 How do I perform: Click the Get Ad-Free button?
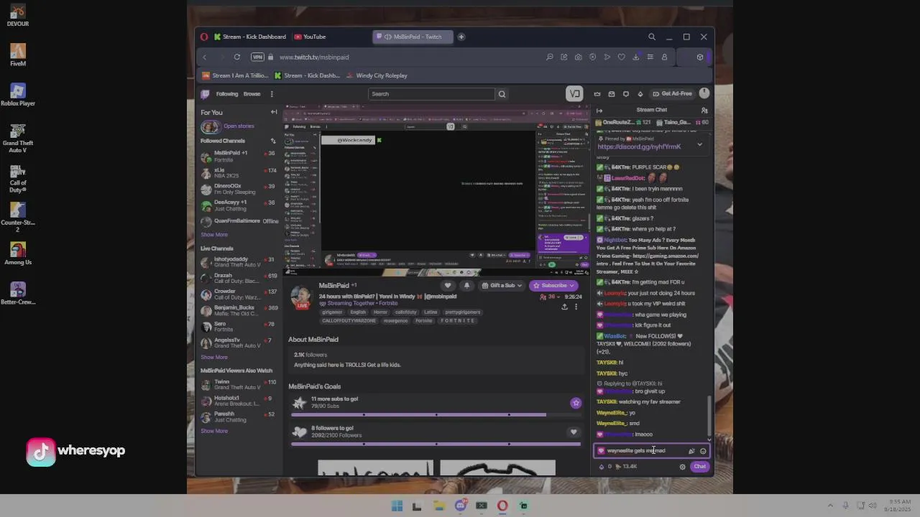point(672,94)
